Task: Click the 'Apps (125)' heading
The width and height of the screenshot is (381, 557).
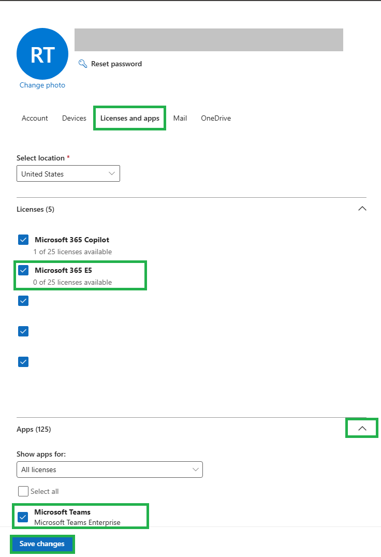Action: 34,430
